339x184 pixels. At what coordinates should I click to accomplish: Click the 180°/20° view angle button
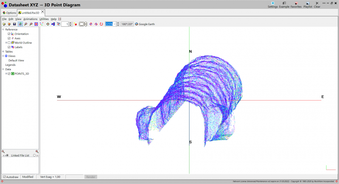127,24
